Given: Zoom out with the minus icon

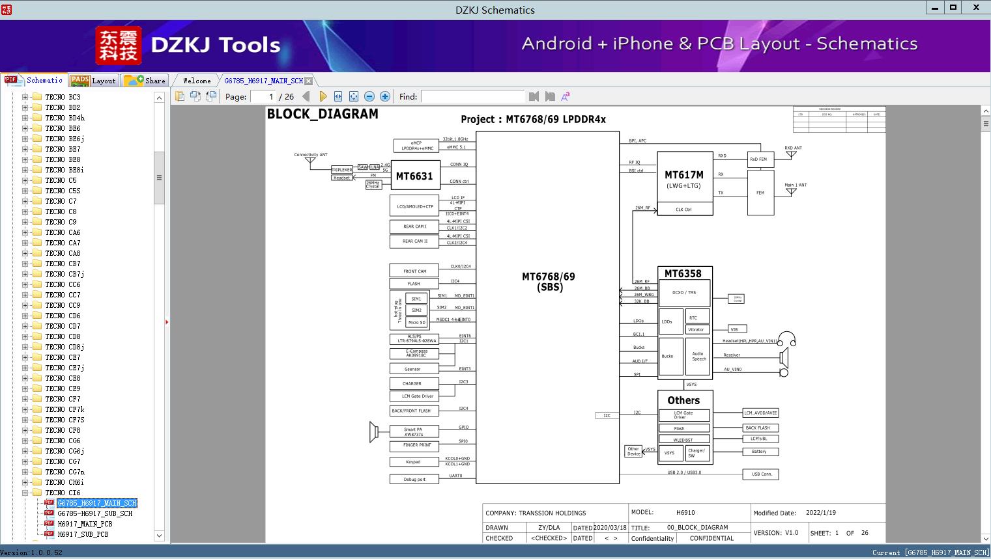Looking at the screenshot, I should (369, 96).
